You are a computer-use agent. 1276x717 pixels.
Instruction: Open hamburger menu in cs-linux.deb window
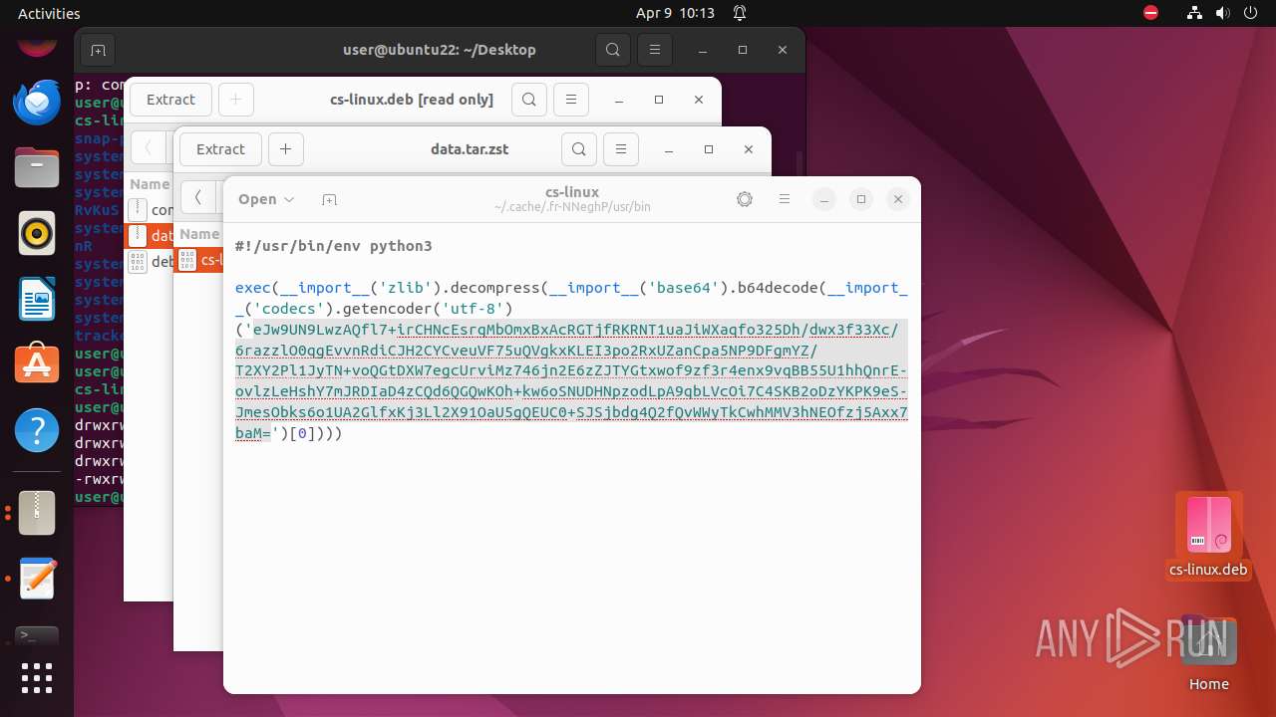point(571,100)
